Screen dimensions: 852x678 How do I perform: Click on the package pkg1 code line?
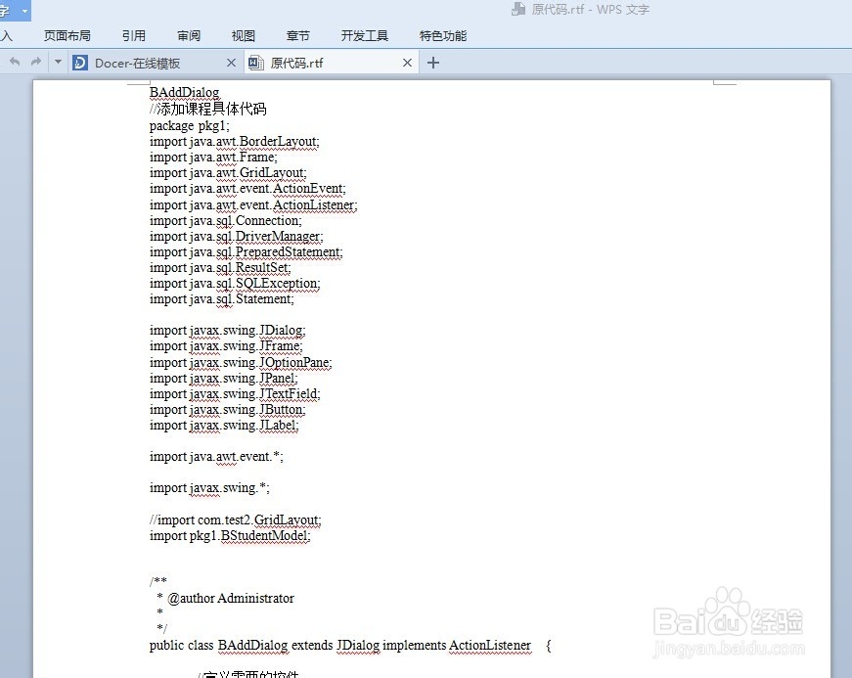188,125
